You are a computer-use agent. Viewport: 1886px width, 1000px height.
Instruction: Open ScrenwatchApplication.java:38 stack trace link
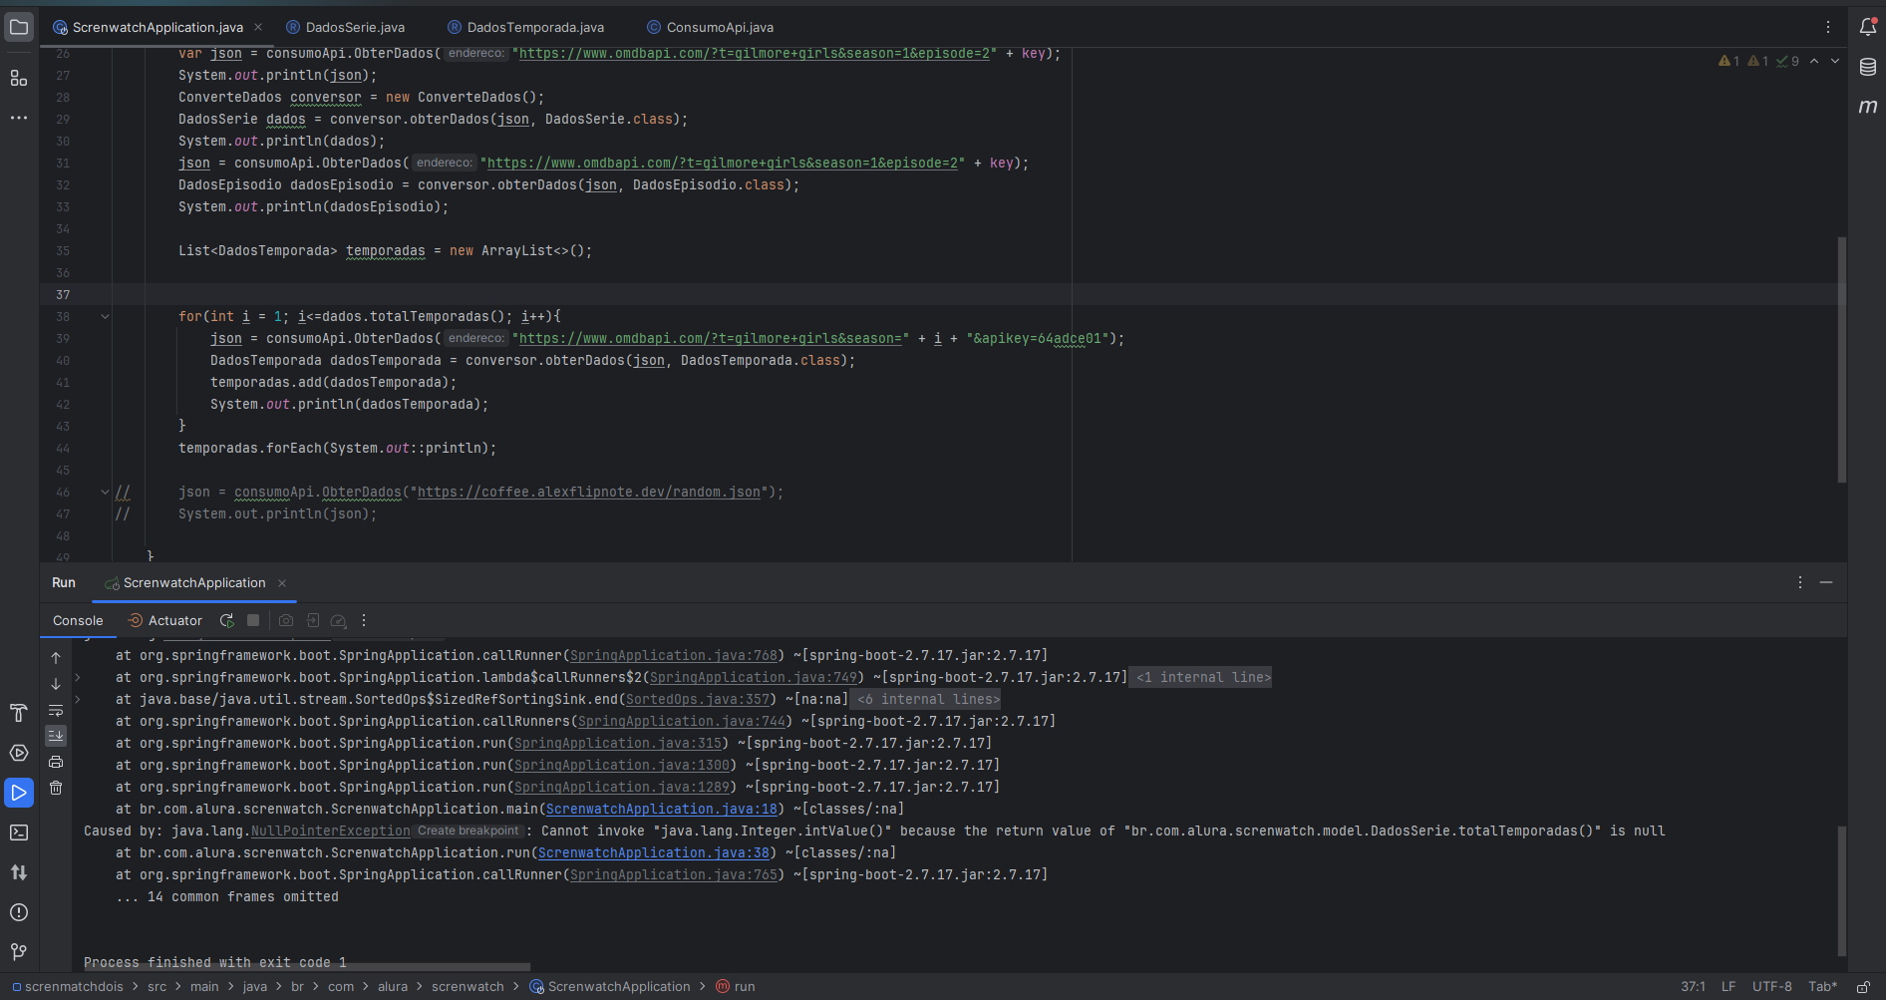[x=654, y=853]
